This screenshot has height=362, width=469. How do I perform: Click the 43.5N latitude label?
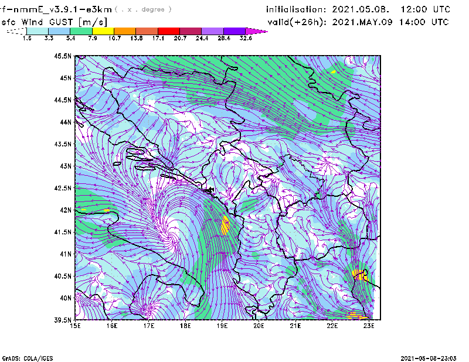(x=63, y=144)
